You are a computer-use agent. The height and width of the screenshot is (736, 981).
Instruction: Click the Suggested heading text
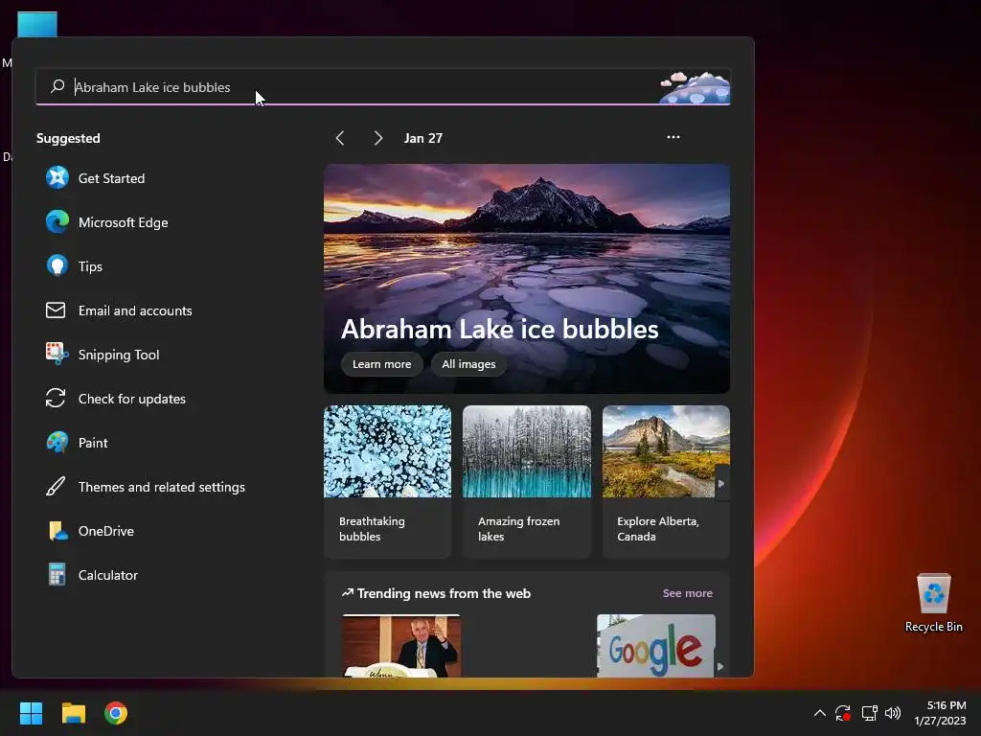click(x=68, y=138)
